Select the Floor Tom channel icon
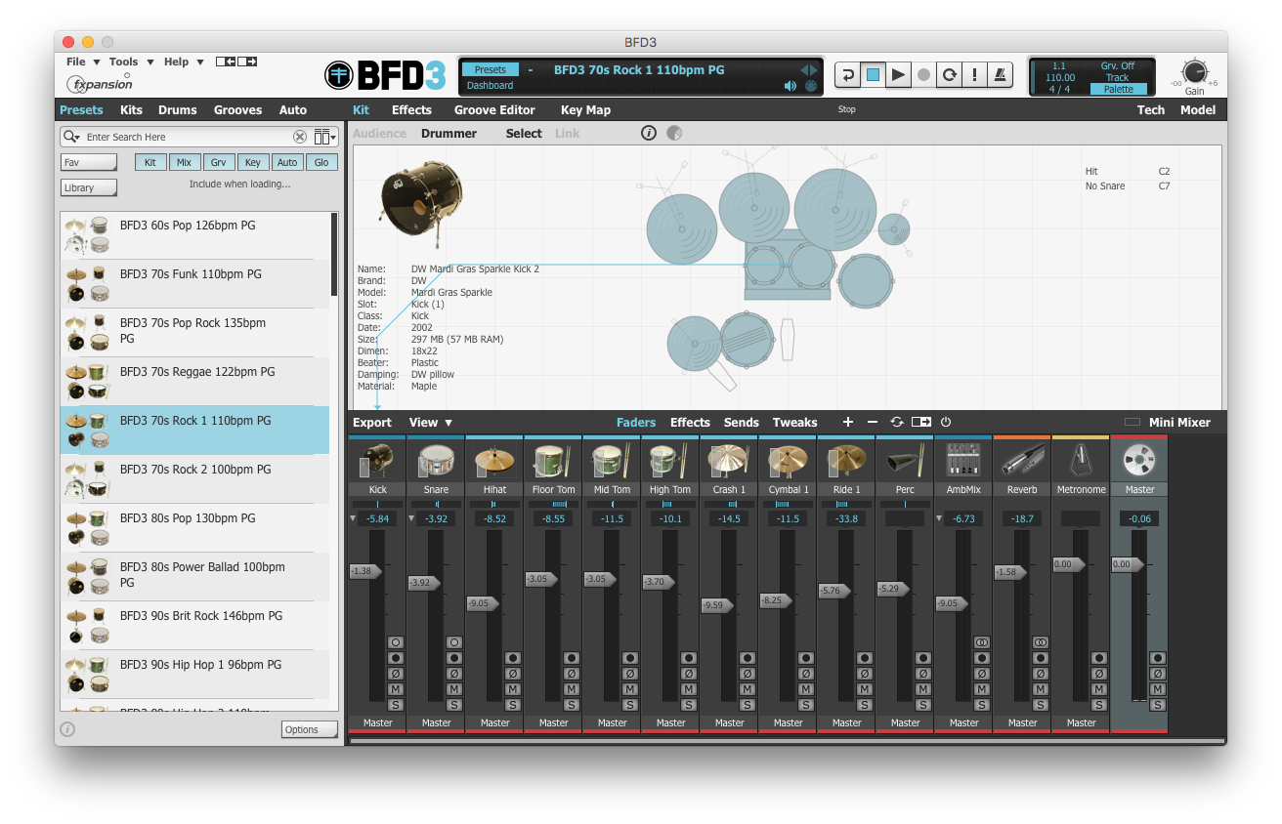The height and width of the screenshot is (824, 1282). click(553, 460)
